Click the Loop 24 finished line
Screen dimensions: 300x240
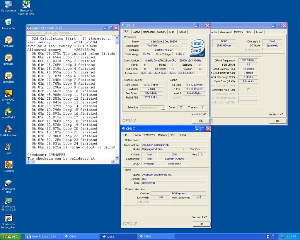coord(64,144)
